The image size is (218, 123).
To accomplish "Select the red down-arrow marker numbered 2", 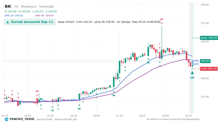I will (x=12, y=95).
